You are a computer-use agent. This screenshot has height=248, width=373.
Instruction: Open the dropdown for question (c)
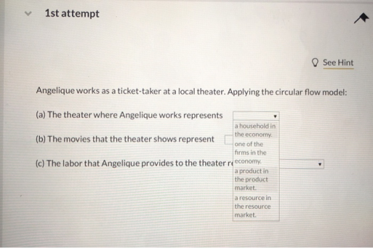tap(302, 164)
